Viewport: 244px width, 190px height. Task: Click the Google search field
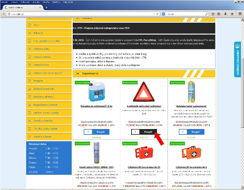click(186, 14)
